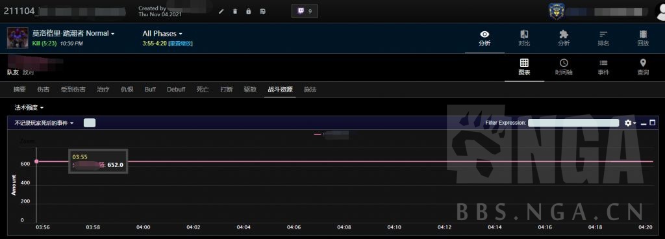Open the 对比 compare icon
This screenshot has height=239, width=665.
(524, 34)
